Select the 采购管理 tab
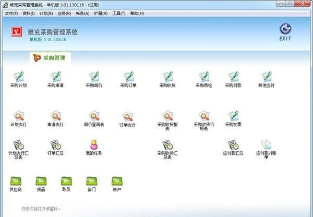 [50, 58]
